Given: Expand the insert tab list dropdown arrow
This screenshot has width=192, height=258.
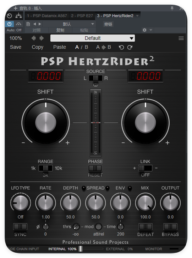Looking at the screenshot, I should tap(137, 16).
